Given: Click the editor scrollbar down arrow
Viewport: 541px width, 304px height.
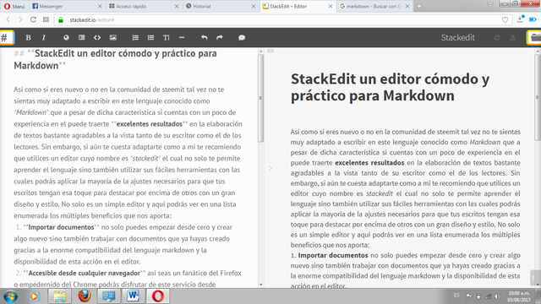Looking at the screenshot, I should (x=261, y=285).
